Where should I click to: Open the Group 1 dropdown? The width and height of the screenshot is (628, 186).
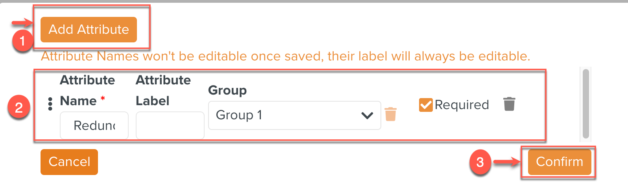(294, 115)
